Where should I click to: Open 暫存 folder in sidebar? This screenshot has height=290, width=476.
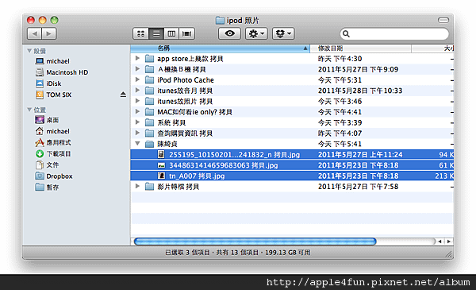pyautogui.click(x=48, y=188)
